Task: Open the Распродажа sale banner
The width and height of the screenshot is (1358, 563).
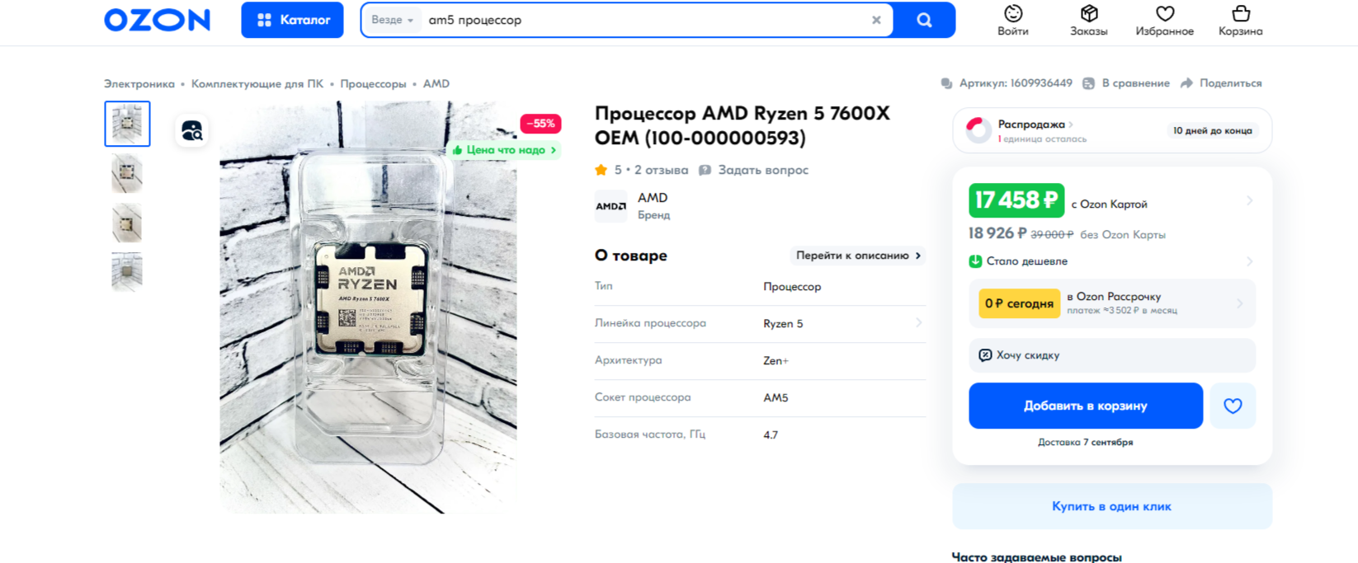Action: [1112, 130]
